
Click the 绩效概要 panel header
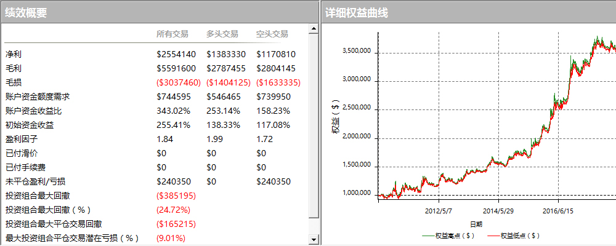pos(26,12)
